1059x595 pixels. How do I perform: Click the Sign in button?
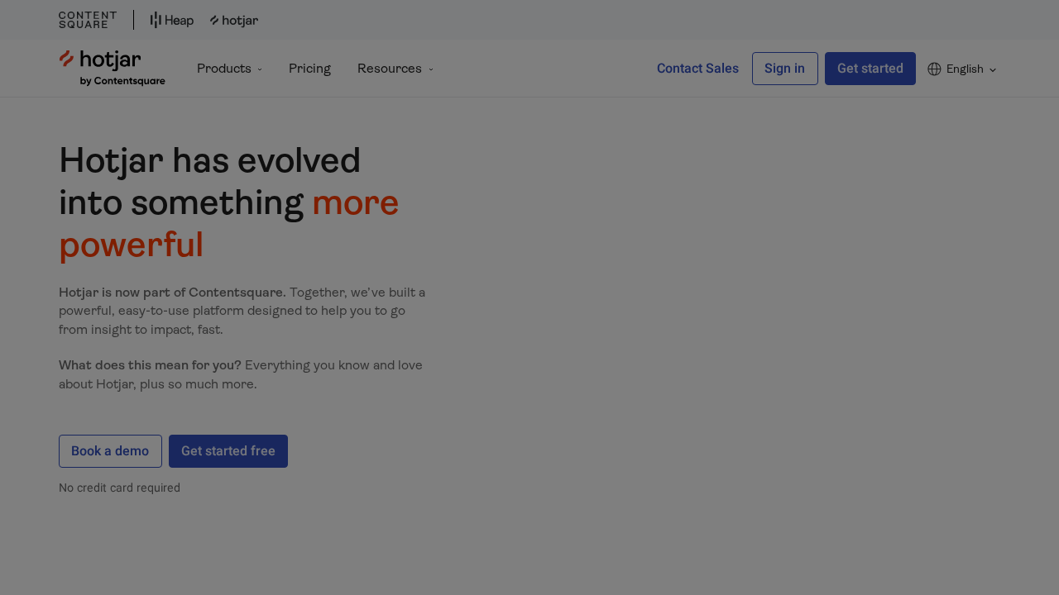point(784,68)
